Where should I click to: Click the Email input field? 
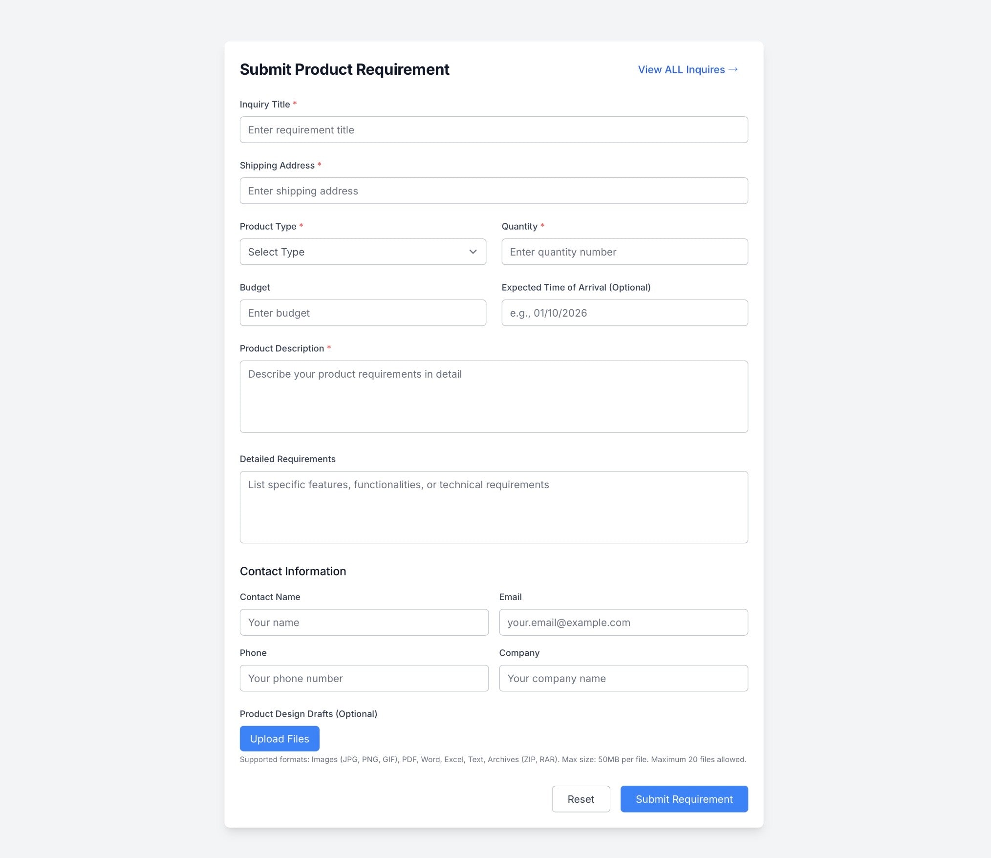point(624,622)
